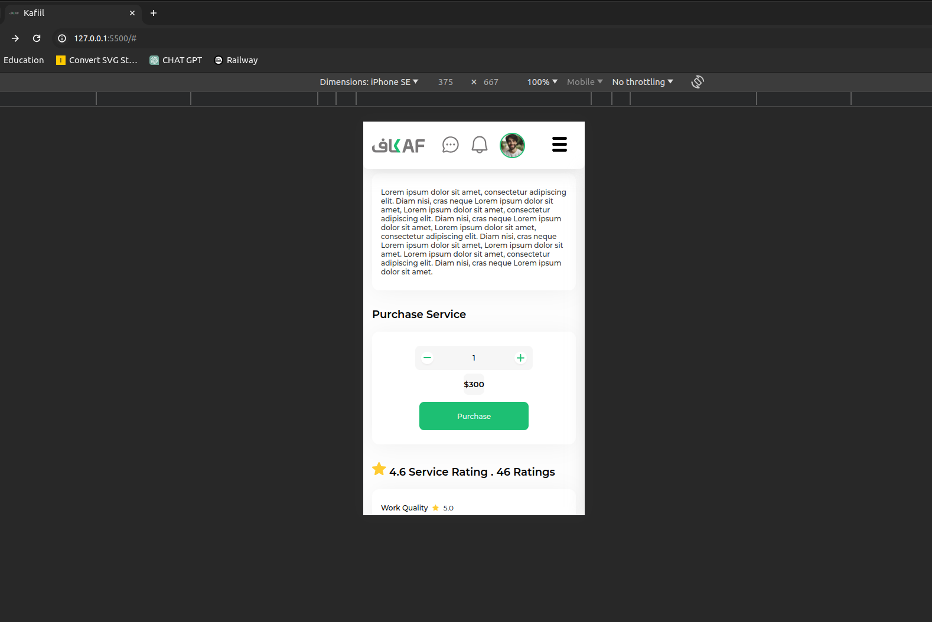932x622 pixels.
Task: Open the notifications bell
Action: tap(480, 145)
